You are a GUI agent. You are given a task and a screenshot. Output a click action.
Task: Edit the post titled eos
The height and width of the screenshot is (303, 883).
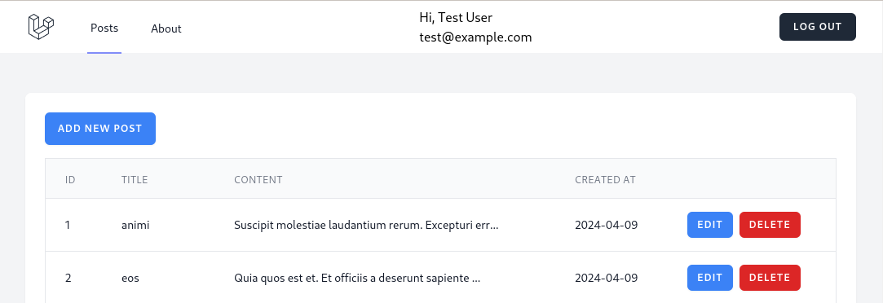coord(709,278)
